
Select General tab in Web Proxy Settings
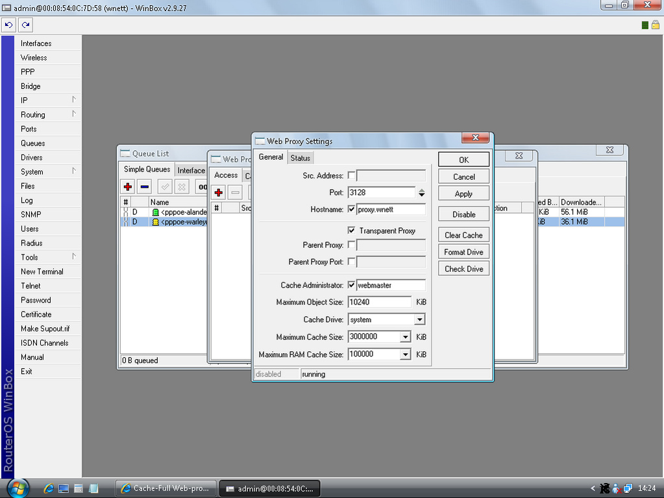coord(271,157)
